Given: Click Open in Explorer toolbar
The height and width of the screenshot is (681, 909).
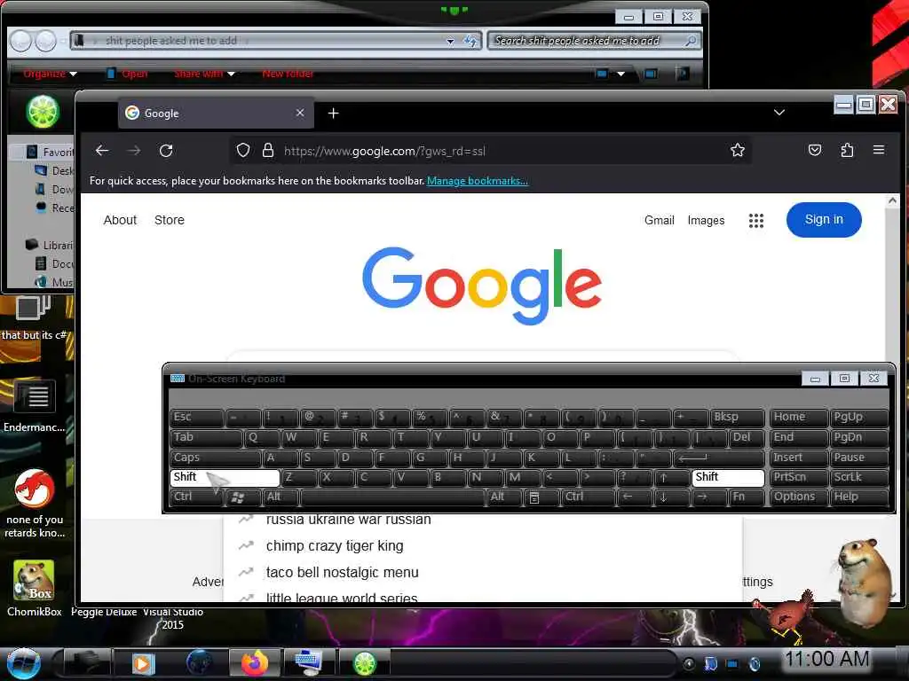Looking at the screenshot, I should tap(127, 74).
